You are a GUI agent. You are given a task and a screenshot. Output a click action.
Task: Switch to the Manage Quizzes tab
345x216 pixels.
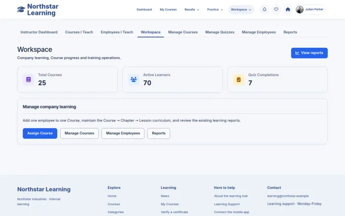point(220,32)
